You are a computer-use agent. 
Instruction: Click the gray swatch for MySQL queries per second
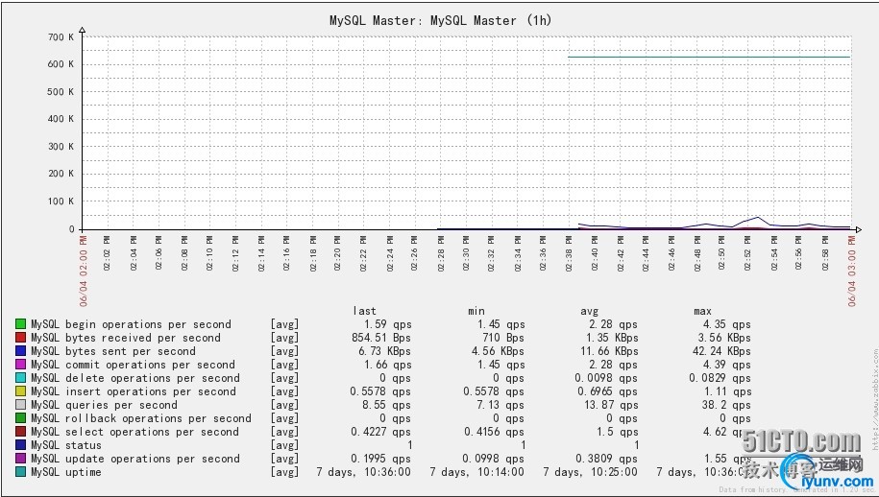point(21,405)
